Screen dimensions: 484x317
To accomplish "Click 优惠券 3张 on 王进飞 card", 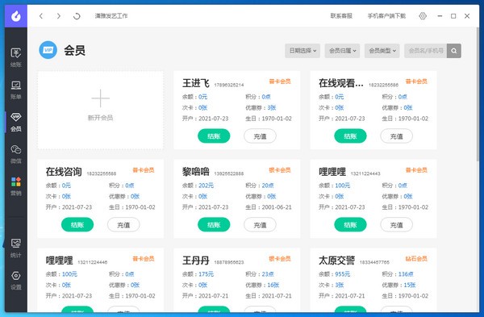I will click(x=261, y=108).
